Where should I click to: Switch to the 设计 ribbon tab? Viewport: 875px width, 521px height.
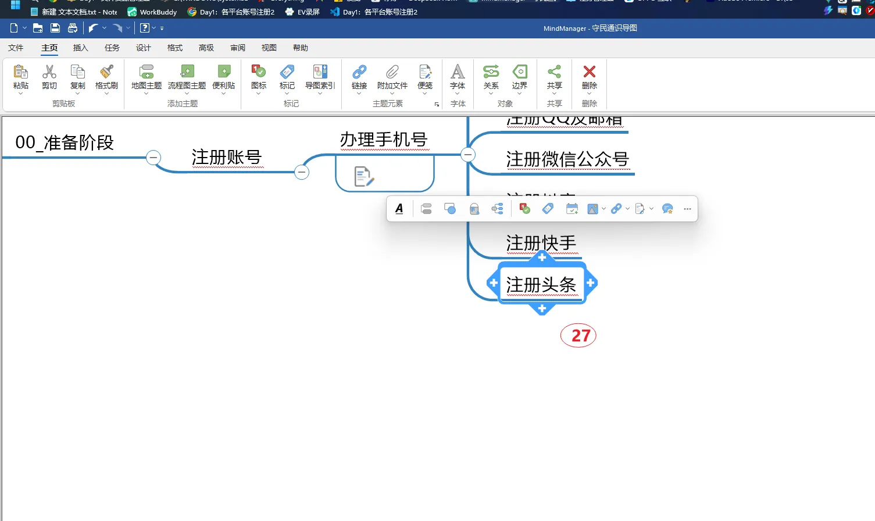click(x=144, y=48)
